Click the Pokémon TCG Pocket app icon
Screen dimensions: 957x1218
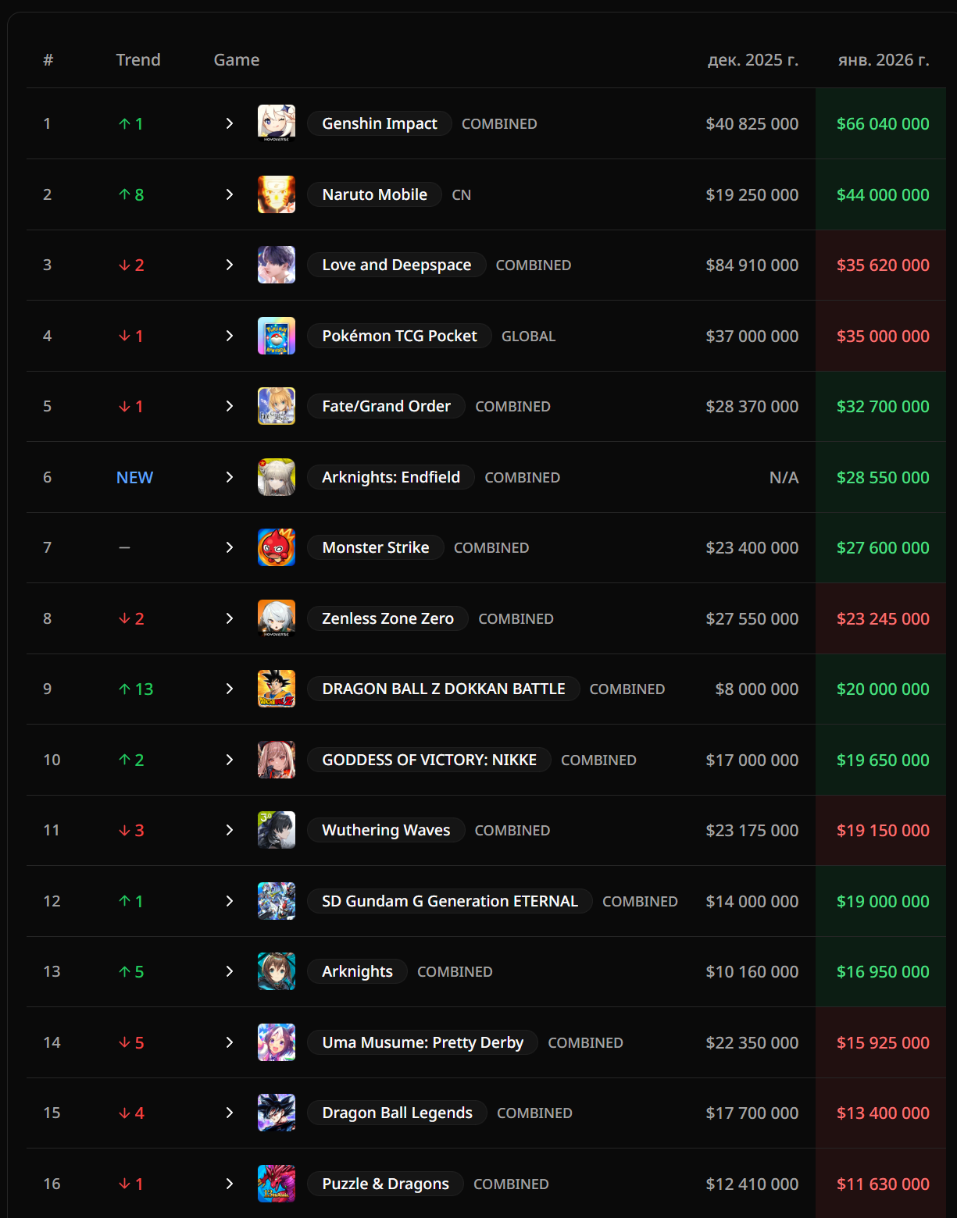(277, 336)
